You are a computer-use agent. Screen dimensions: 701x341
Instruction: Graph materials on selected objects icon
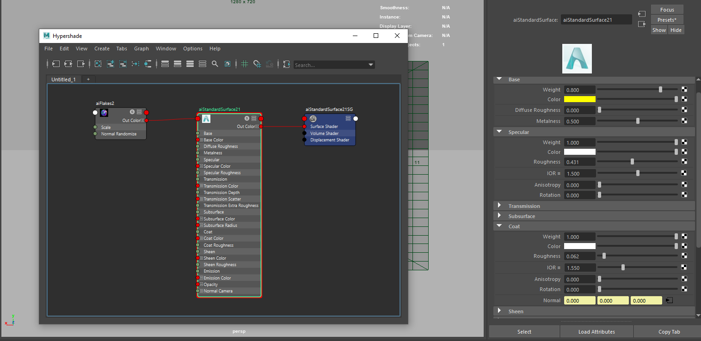tap(148, 64)
